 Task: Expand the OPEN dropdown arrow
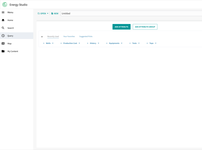point(47,13)
